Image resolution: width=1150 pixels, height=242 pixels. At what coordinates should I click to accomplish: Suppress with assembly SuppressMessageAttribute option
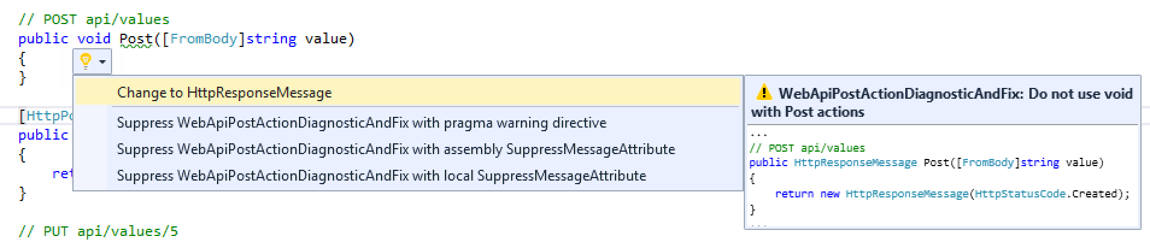407,149
